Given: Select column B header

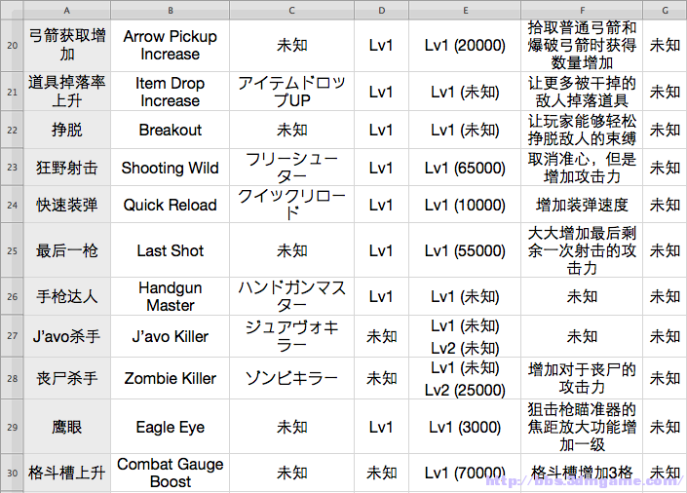Looking at the screenshot, I should 170,10.
